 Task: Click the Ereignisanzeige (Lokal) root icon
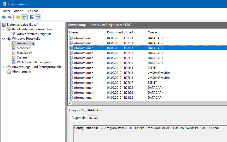4,25
